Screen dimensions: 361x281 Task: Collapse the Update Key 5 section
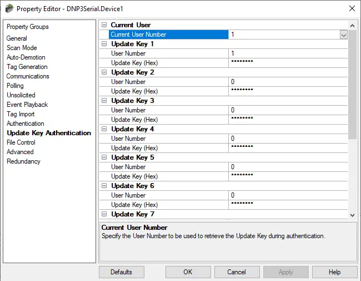[104, 157]
